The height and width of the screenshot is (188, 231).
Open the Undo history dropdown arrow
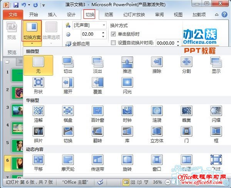click(29, 5)
